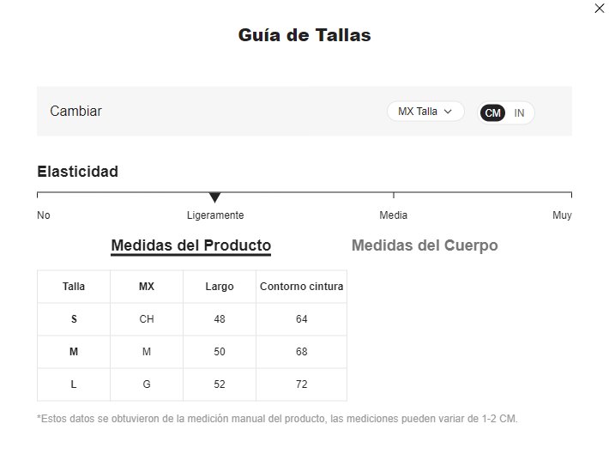This screenshot has height=454, width=609.
Task: Select the M size row label
Action: point(74,352)
